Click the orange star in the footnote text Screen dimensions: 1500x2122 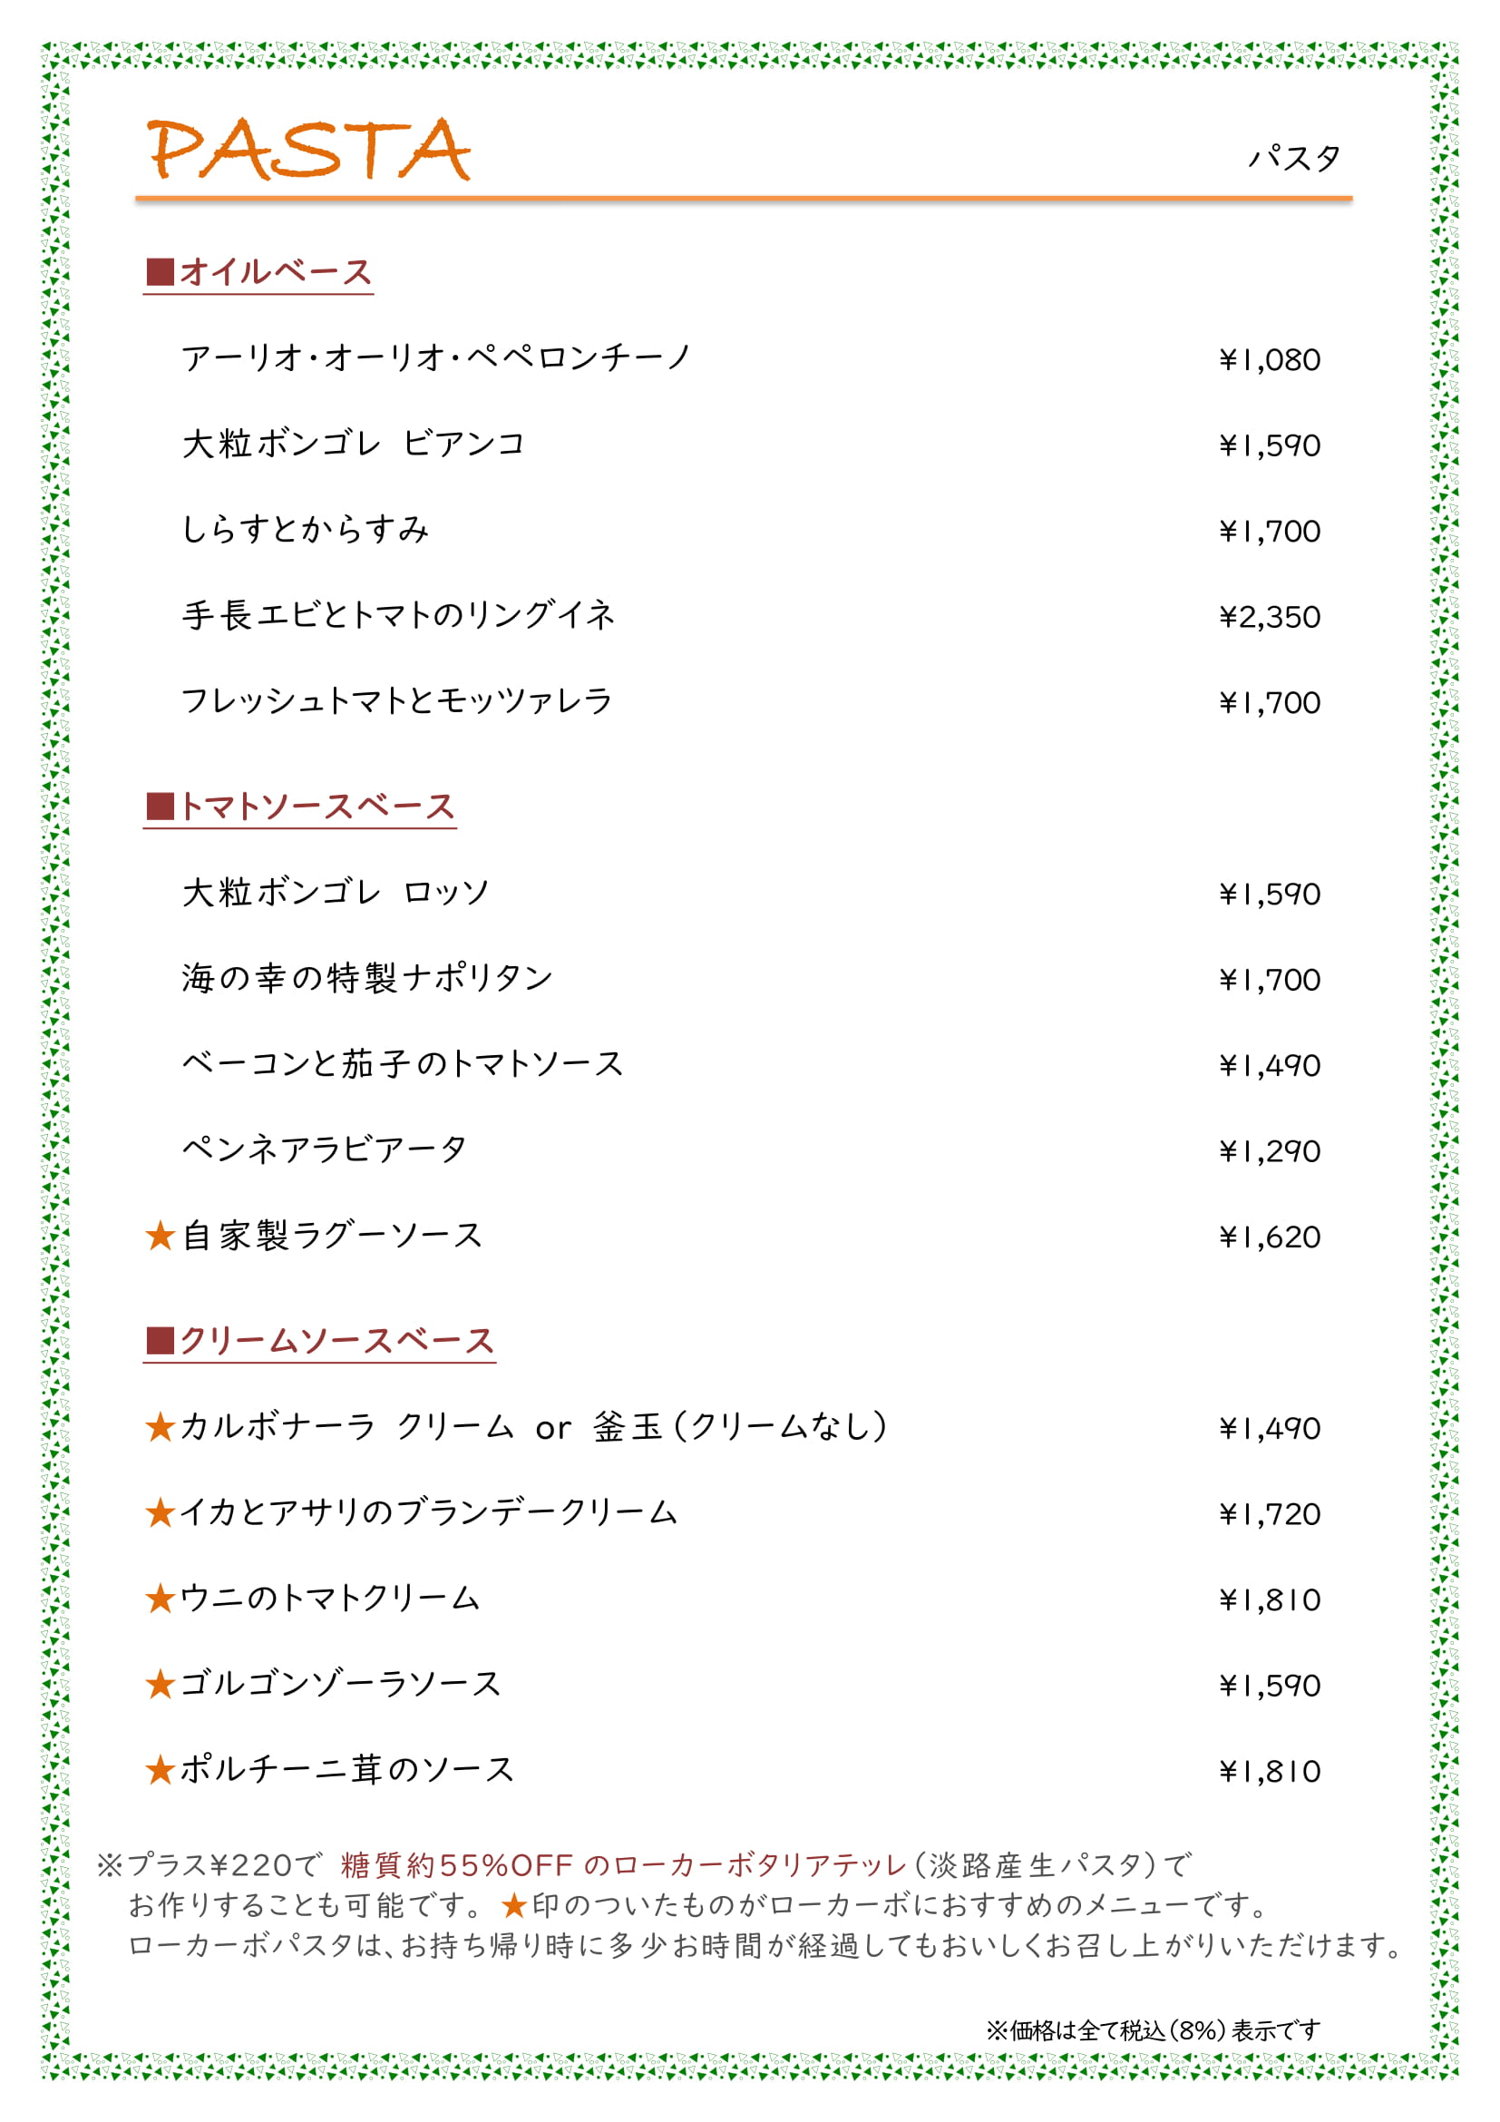[514, 1905]
